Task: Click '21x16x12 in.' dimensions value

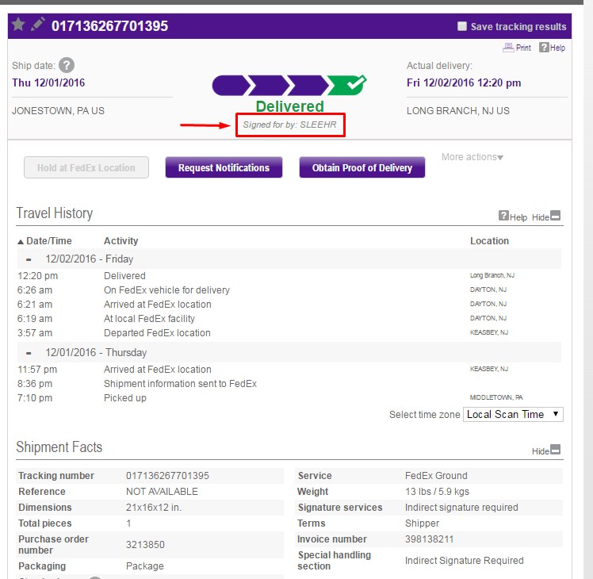Action: (154, 508)
